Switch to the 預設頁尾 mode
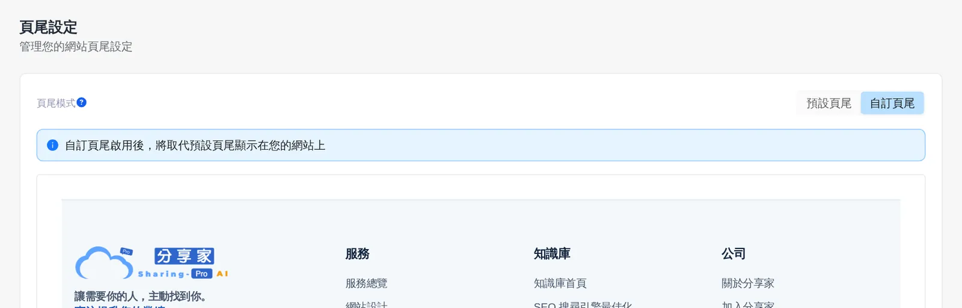Screen dimensions: 962x308 point(829,103)
